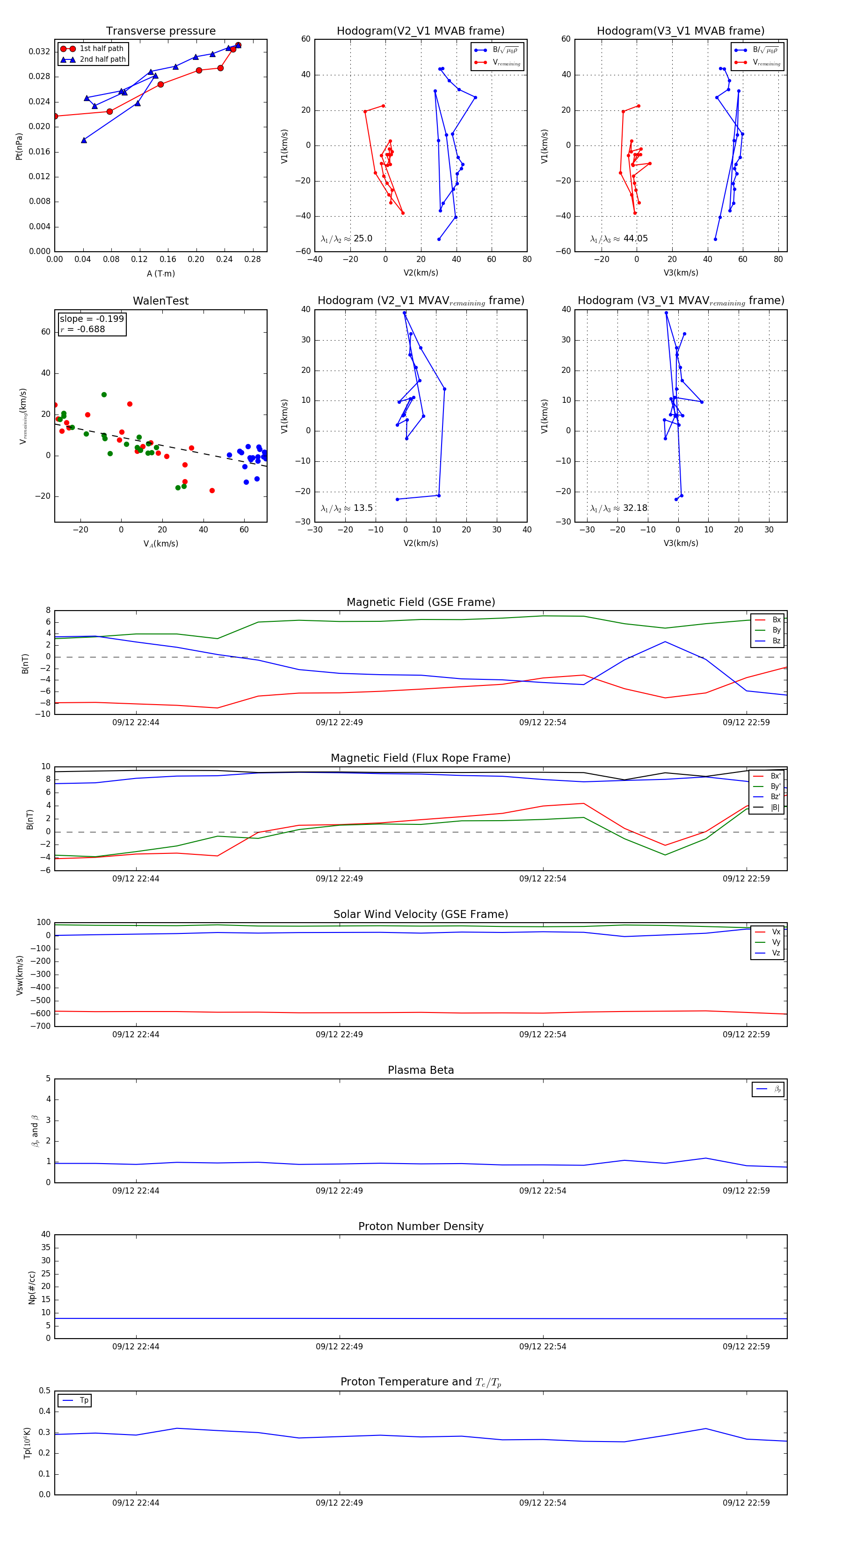Select the λ1/λ3 ≈ 44.05 annotation
The width and height of the screenshot is (842, 1544).
[619, 239]
